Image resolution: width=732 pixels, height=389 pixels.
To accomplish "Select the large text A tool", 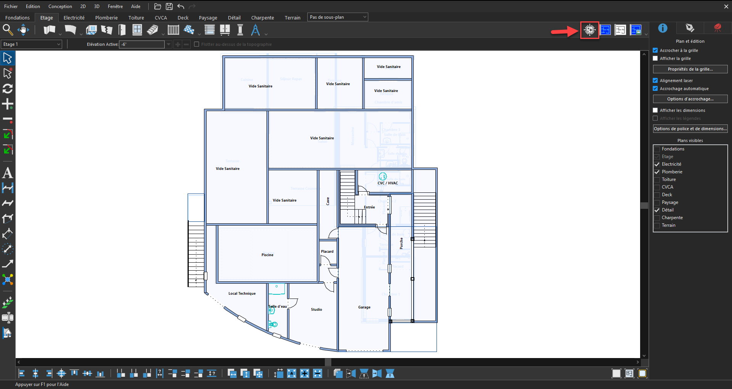I will 8,173.
